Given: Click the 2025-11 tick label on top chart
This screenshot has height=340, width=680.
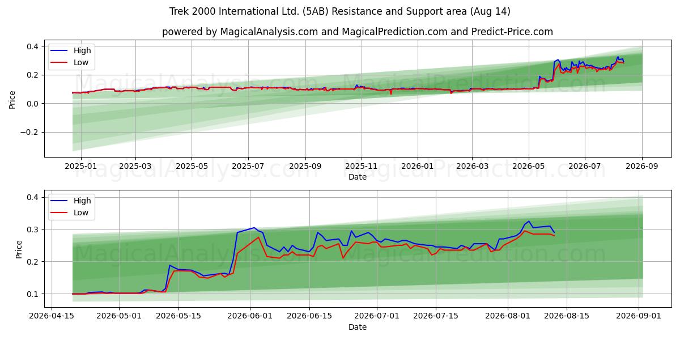Looking at the screenshot, I should 362,166.
